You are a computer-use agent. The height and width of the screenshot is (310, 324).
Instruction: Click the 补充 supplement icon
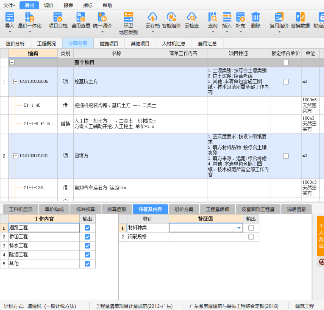pyautogui.click(x=241, y=17)
